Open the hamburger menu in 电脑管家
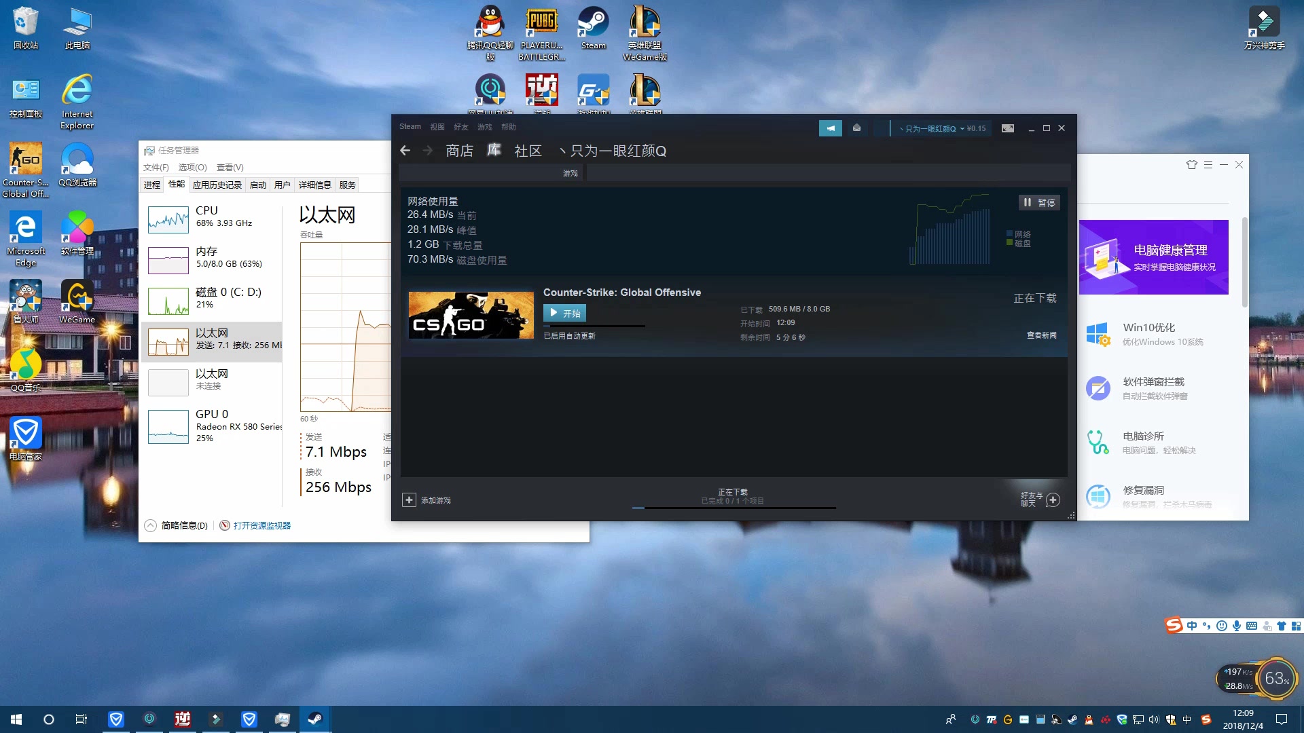Screen dimensions: 1304x733 tap(1208, 164)
